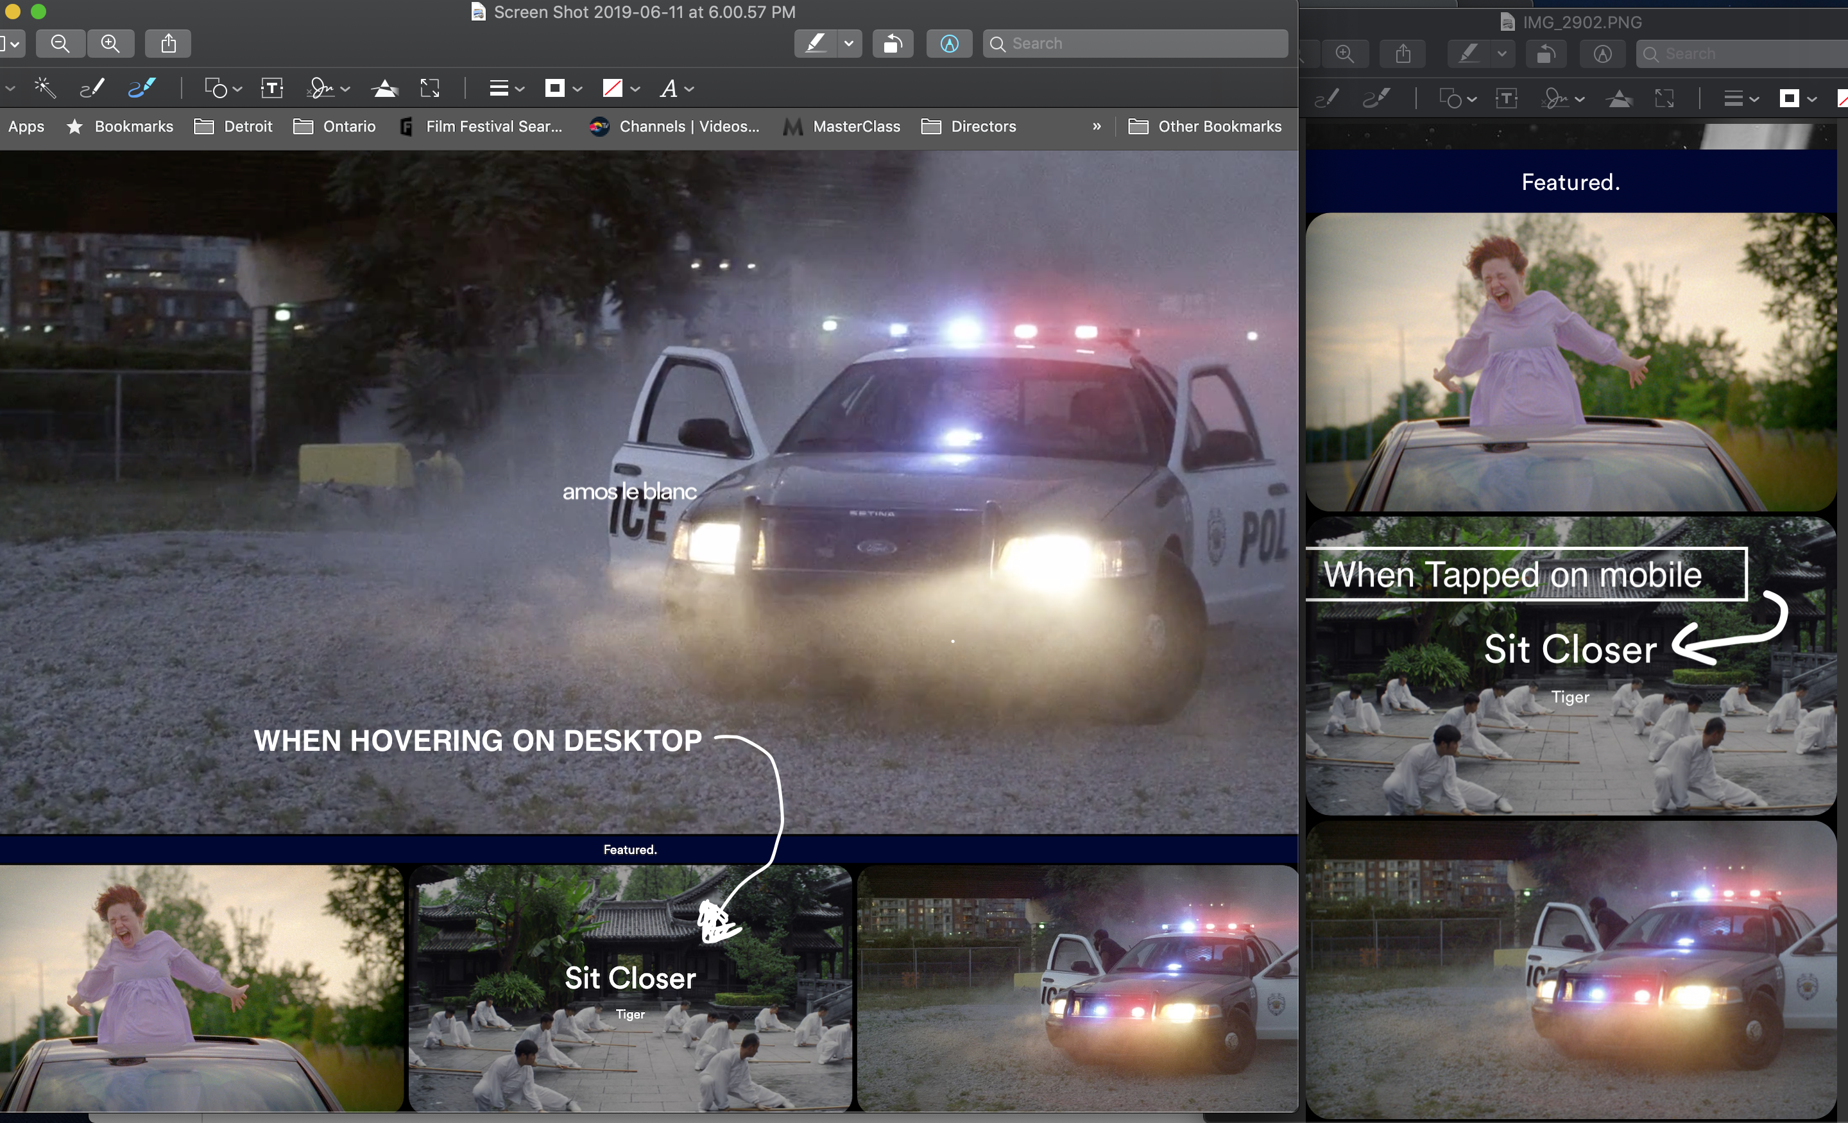
Task: Add a Text box in Screen Shot window
Action: click(x=272, y=89)
